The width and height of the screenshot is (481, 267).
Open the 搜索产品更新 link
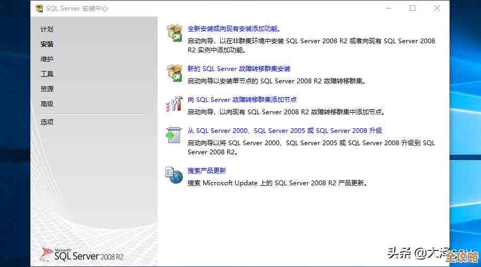(207, 171)
